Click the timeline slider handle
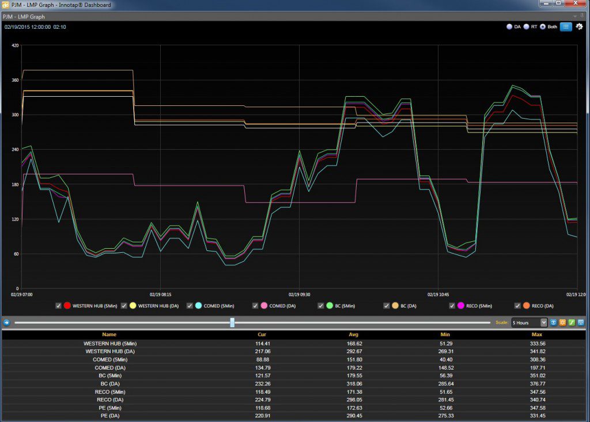 click(232, 322)
